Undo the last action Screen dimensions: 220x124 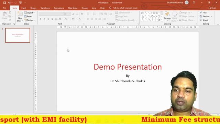pos(9,3)
